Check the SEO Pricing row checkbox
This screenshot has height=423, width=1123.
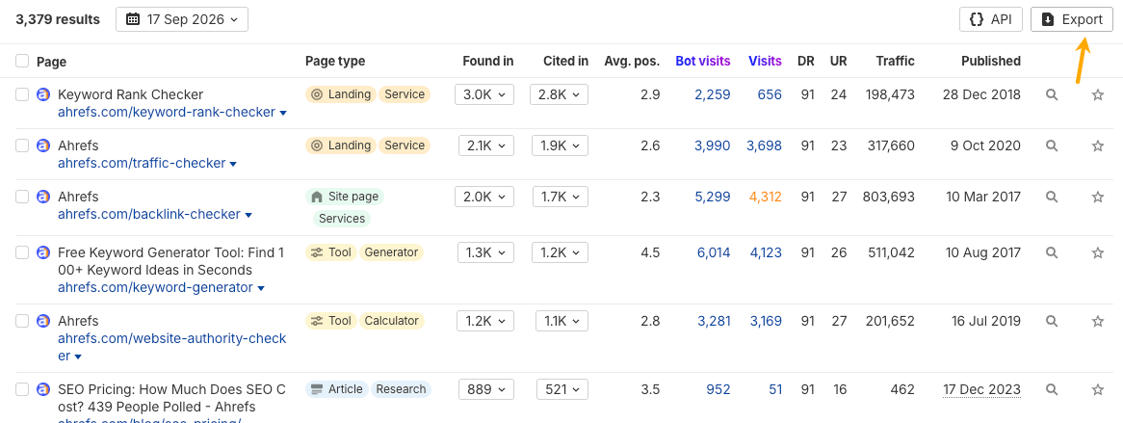click(x=22, y=389)
